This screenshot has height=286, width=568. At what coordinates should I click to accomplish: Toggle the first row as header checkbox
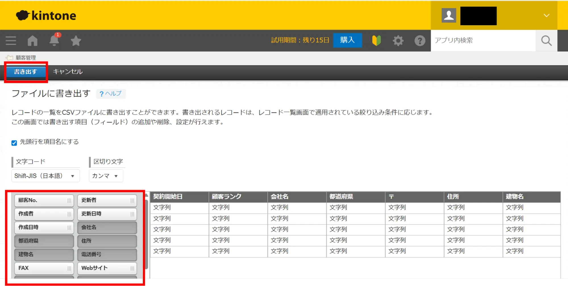(x=14, y=143)
